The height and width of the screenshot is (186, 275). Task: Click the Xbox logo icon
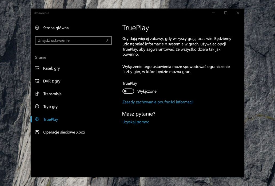(37, 132)
